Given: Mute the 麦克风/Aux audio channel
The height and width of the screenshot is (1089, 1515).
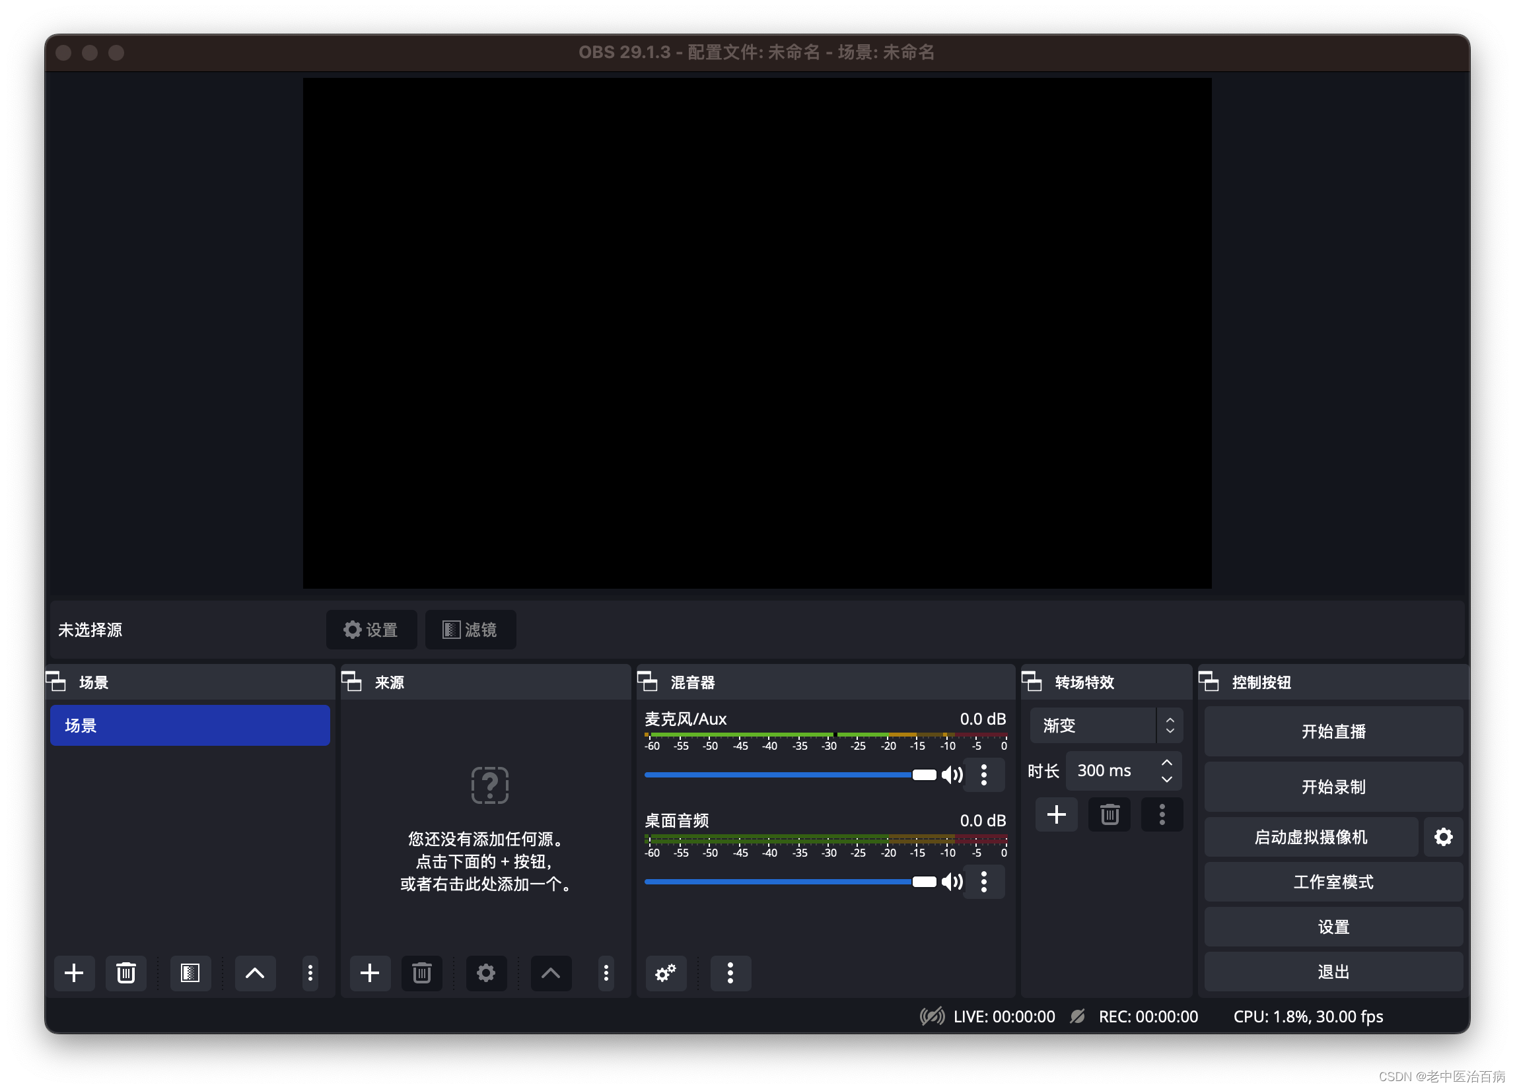Looking at the screenshot, I should [x=952, y=775].
